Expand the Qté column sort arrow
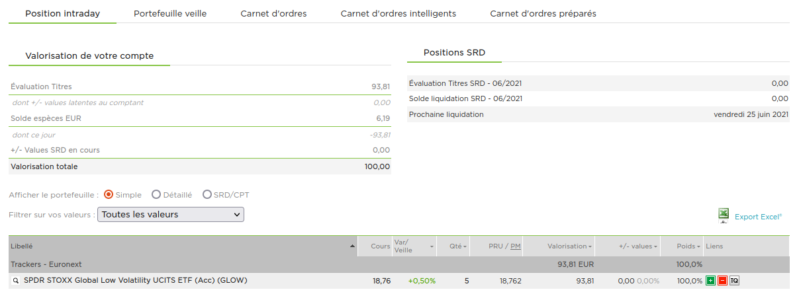Image resolution: width=799 pixels, height=298 pixels. [x=465, y=246]
